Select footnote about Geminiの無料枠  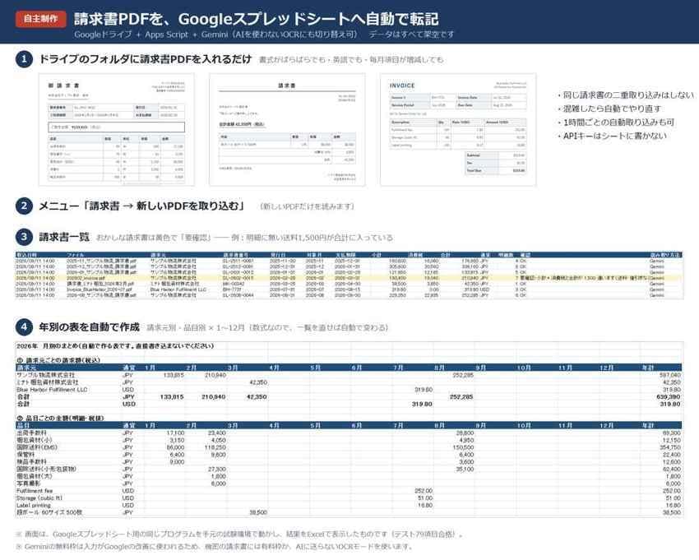[x=215, y=547]
